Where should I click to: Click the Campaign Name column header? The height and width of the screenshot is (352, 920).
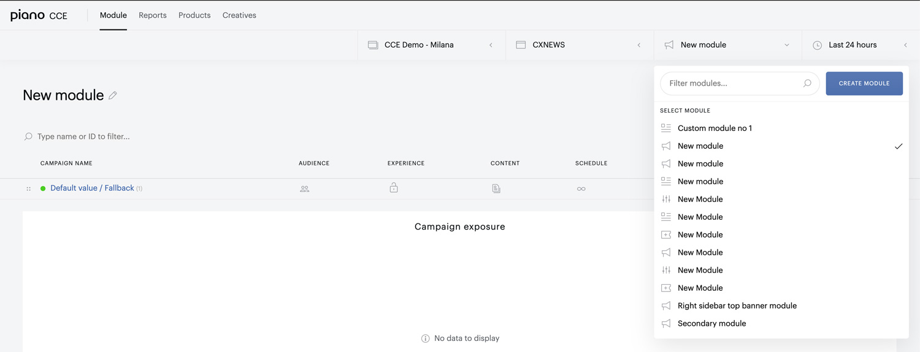click(x=66, y=163)
